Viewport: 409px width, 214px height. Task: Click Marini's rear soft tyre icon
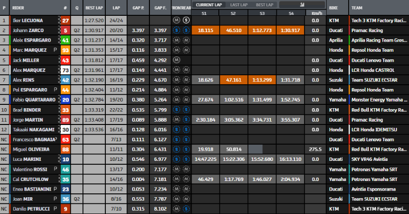pyautogui.click(x=186, y=159)
